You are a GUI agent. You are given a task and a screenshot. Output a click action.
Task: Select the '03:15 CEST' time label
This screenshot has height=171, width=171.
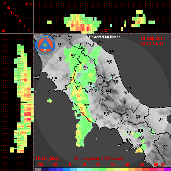[152, 43]
